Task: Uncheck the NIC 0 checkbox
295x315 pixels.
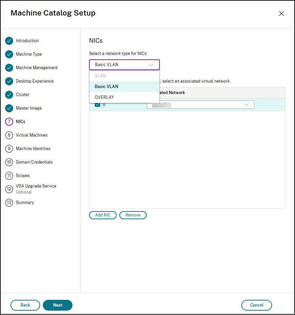Action: point(97,105)
